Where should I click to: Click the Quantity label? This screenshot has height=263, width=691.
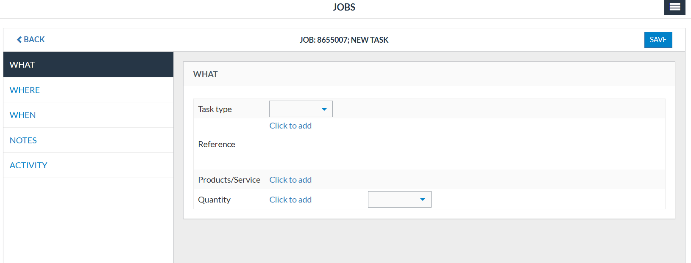pos(214,200)
